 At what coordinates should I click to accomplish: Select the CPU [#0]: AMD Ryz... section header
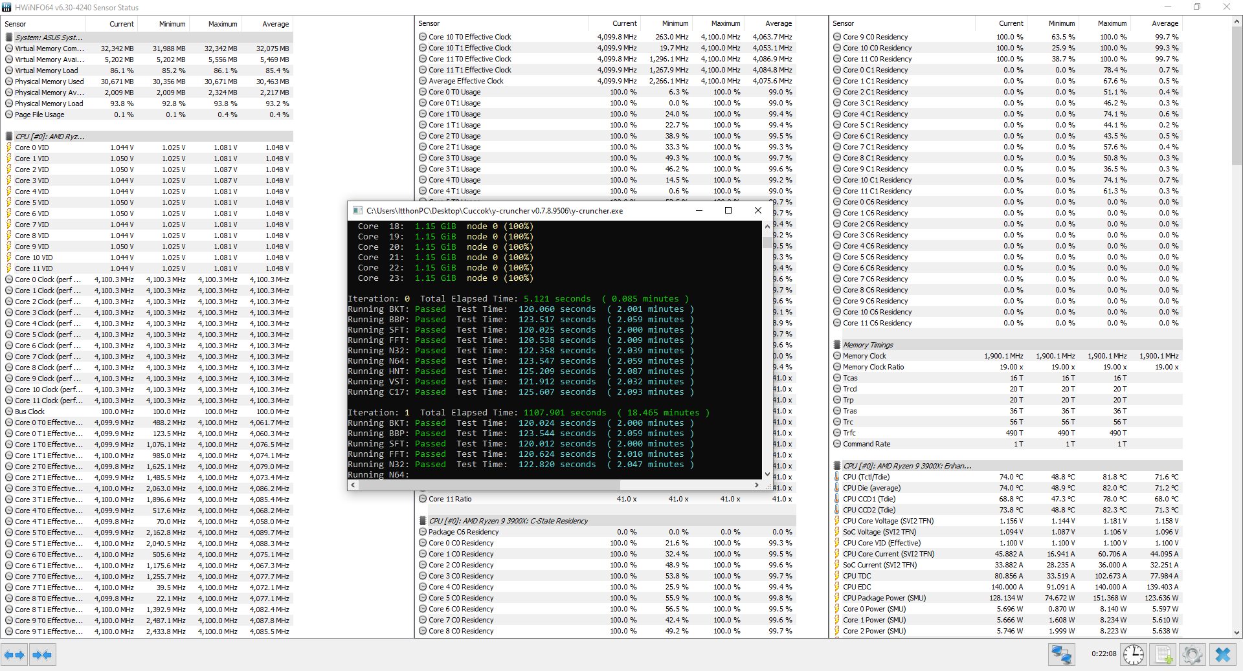coord(148,137)
